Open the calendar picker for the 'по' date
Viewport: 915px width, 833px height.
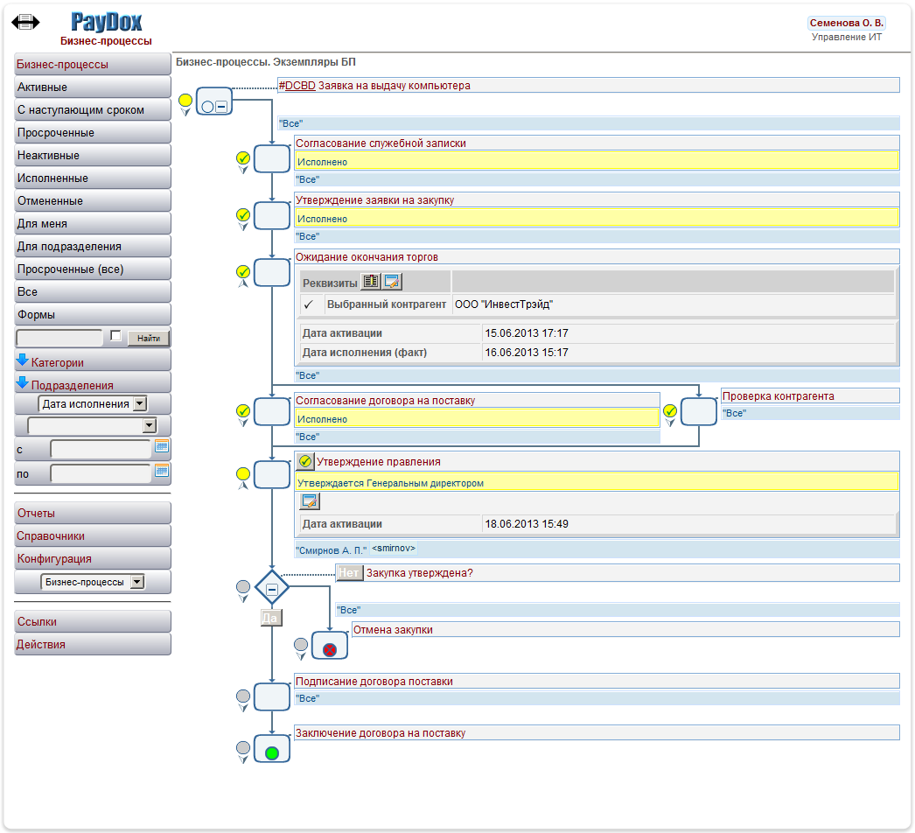pos(162,471)
